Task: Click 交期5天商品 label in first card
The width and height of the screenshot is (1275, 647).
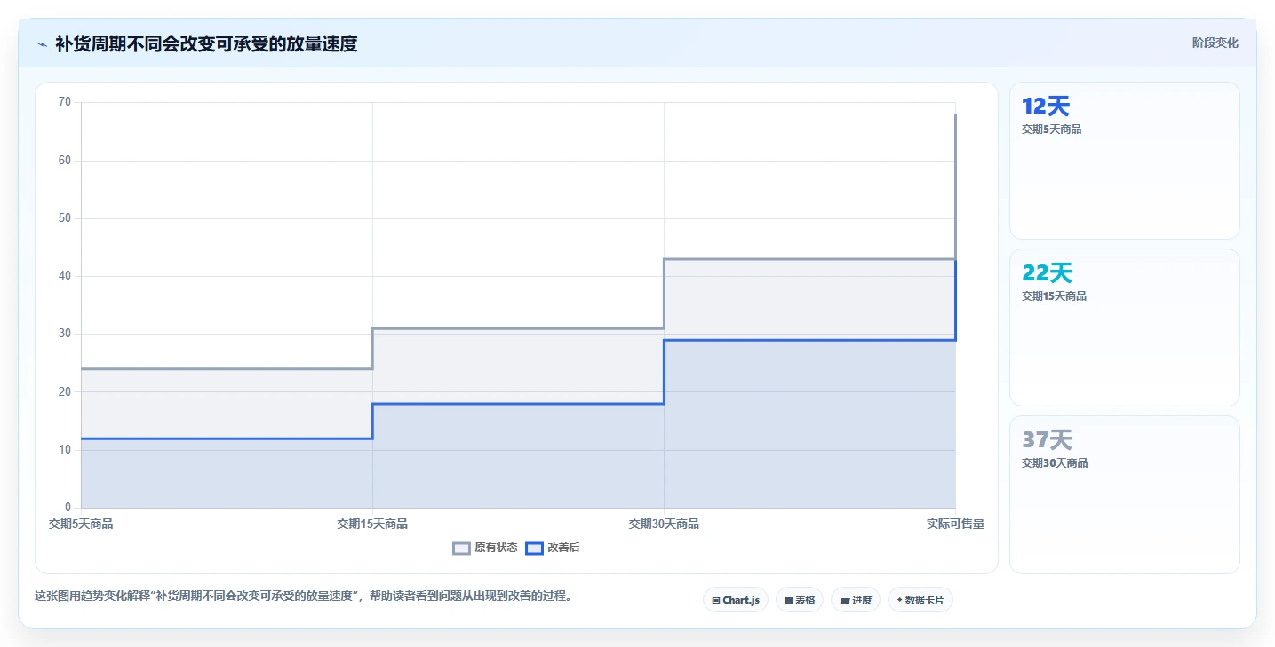Action: [x=1051, y=129]
